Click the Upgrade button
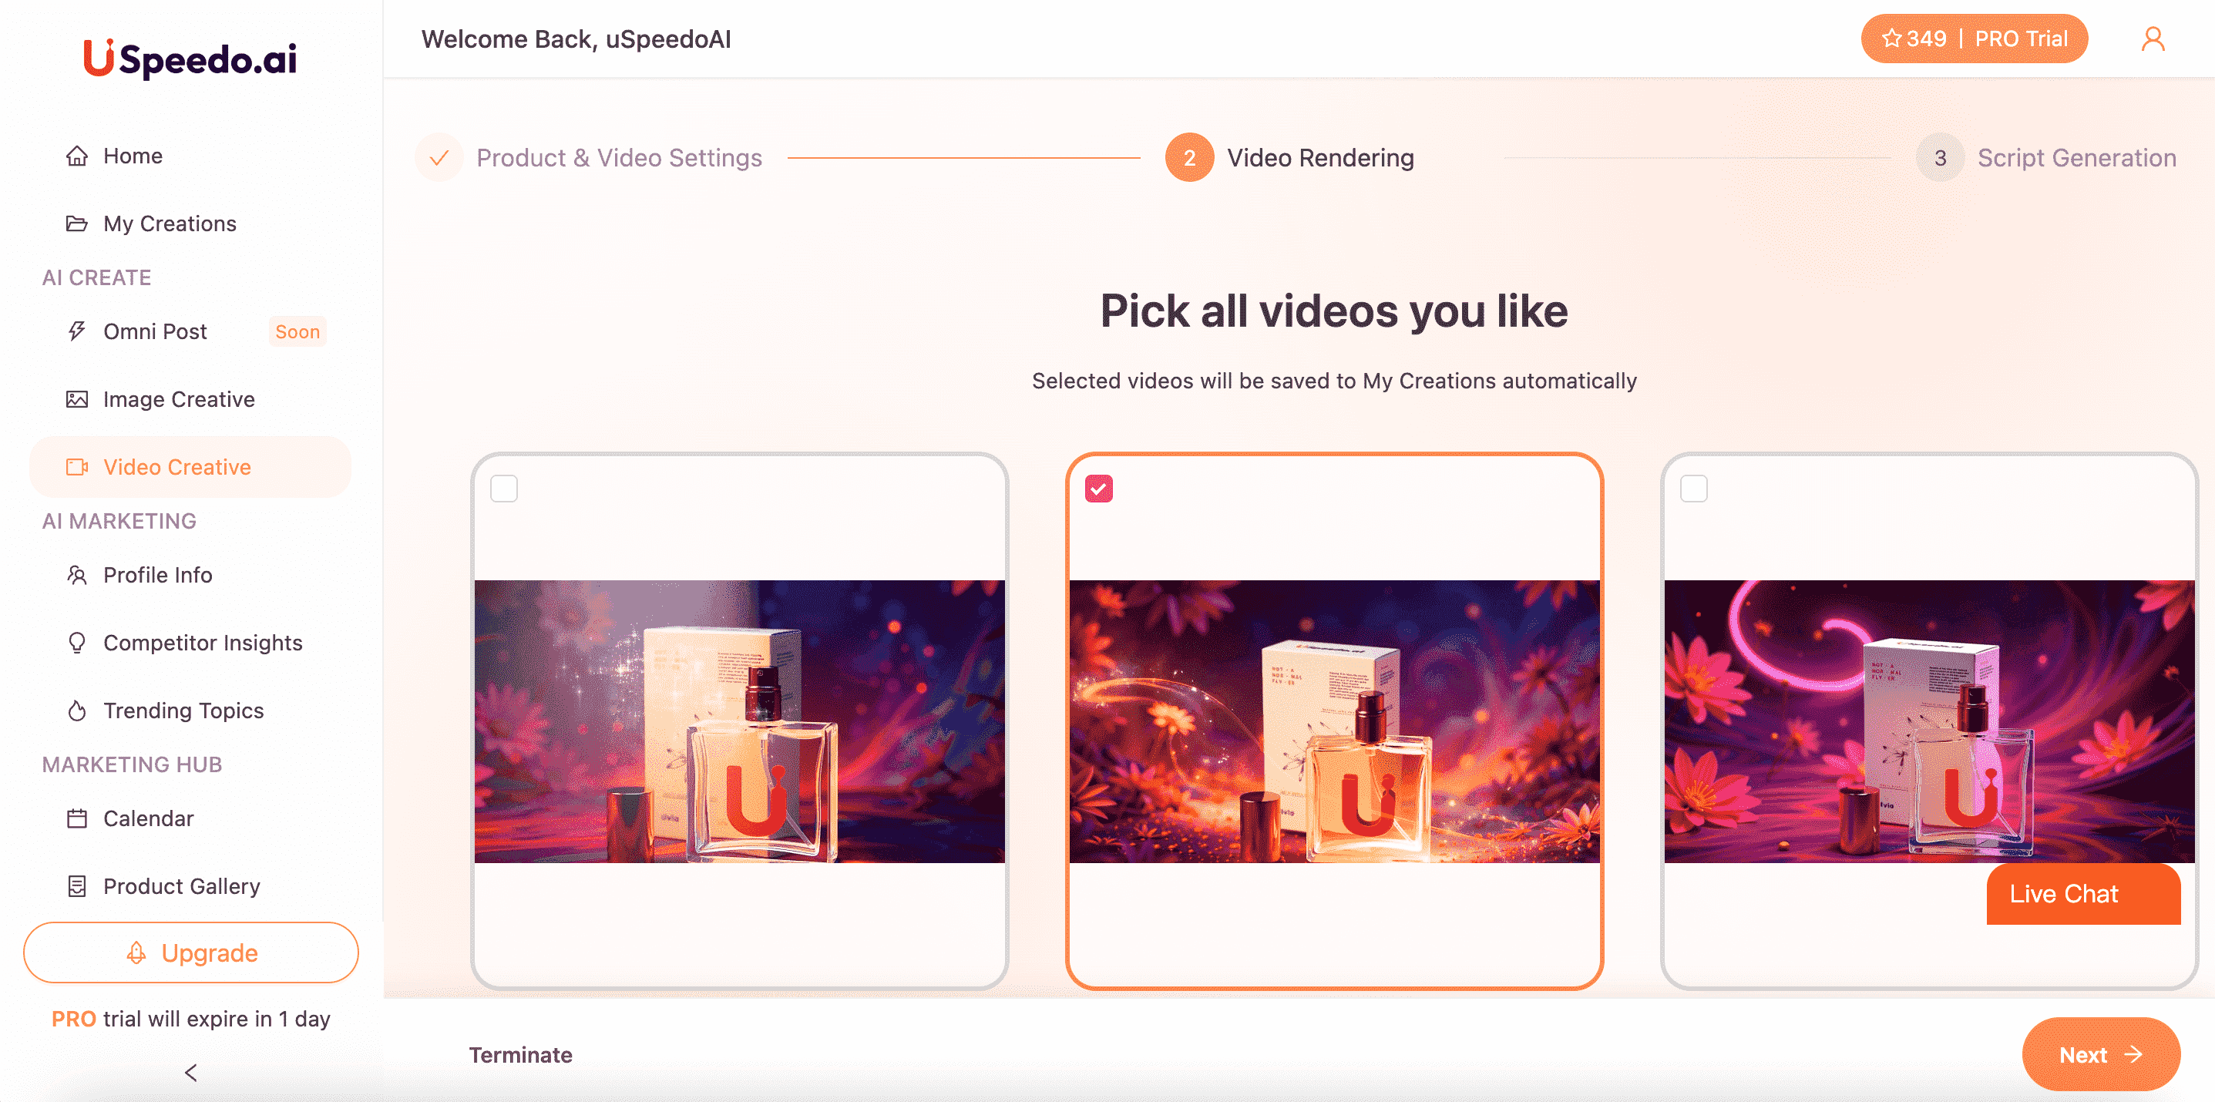The width and height of the screenshot is (2215, 1102). tap(191, 952)
